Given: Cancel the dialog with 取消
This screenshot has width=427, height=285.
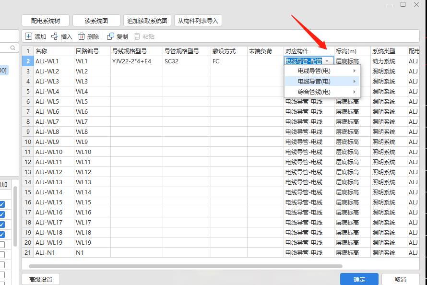Looking at the screenshot, I should click(x=400, y=279).
